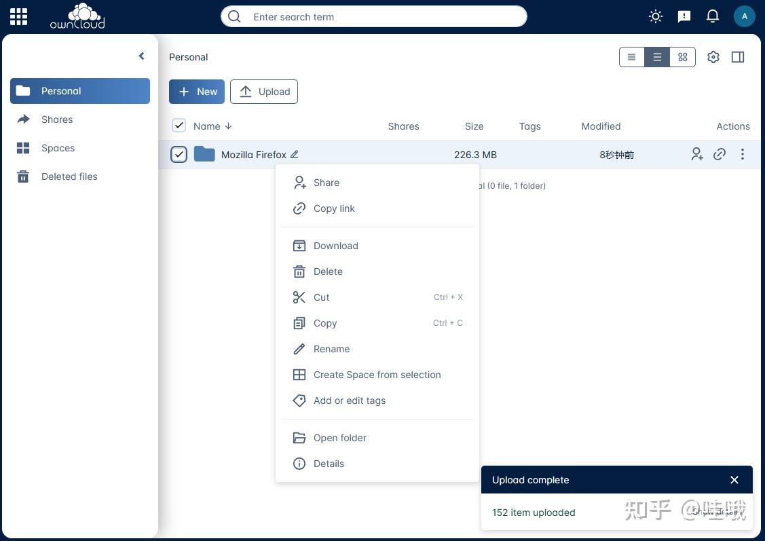Click the New button
765x541 pixels.
[197, 91]
